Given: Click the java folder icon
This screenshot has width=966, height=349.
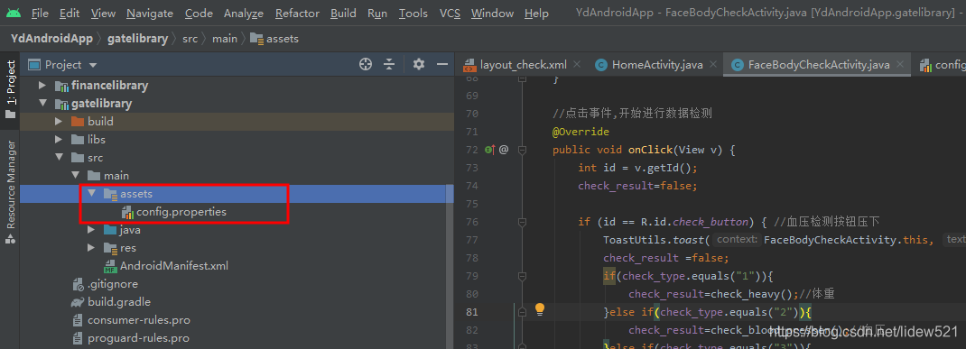Looking at the screenshot, I should [110, 230].
